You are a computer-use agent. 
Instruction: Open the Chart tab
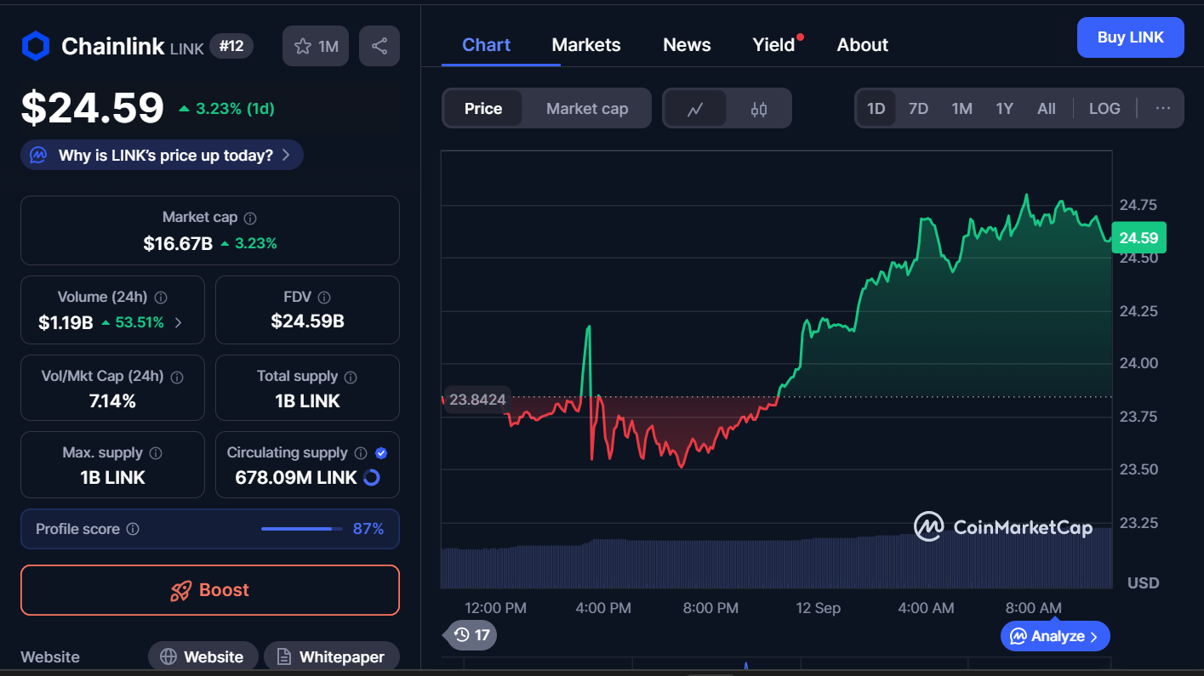(x=486, y=45)
